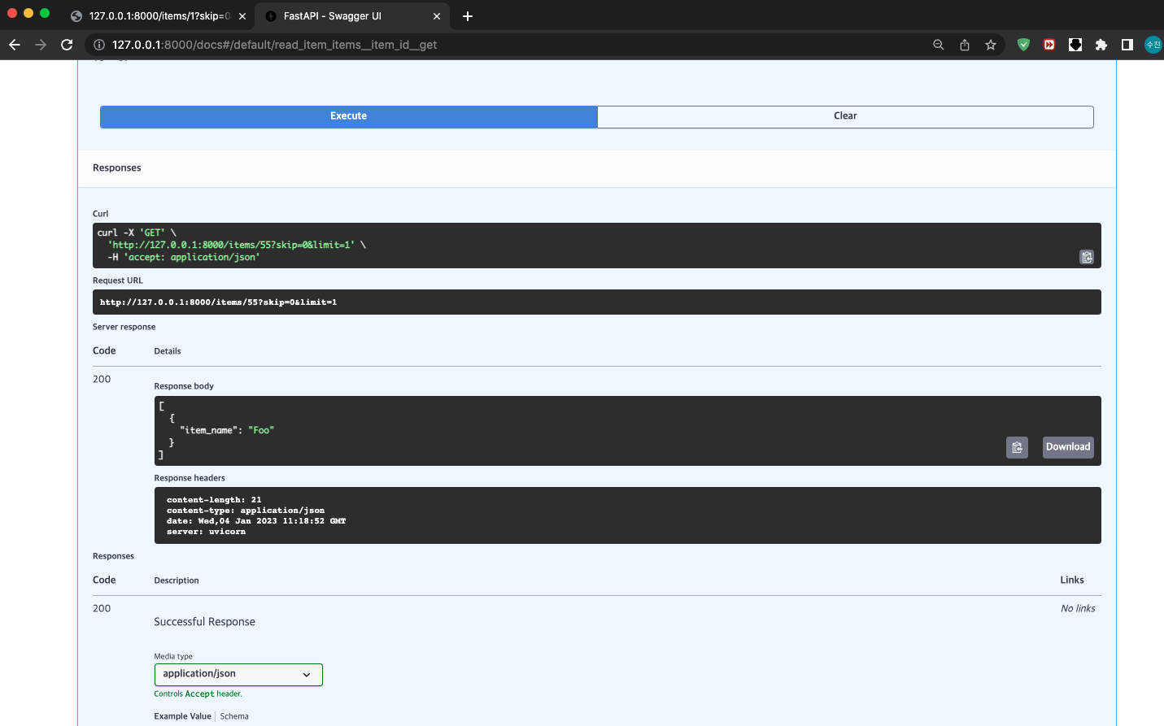This screenshot has height=726, width=1164.
Task: Click the Successful Response description text
Action: click(205, 622)
